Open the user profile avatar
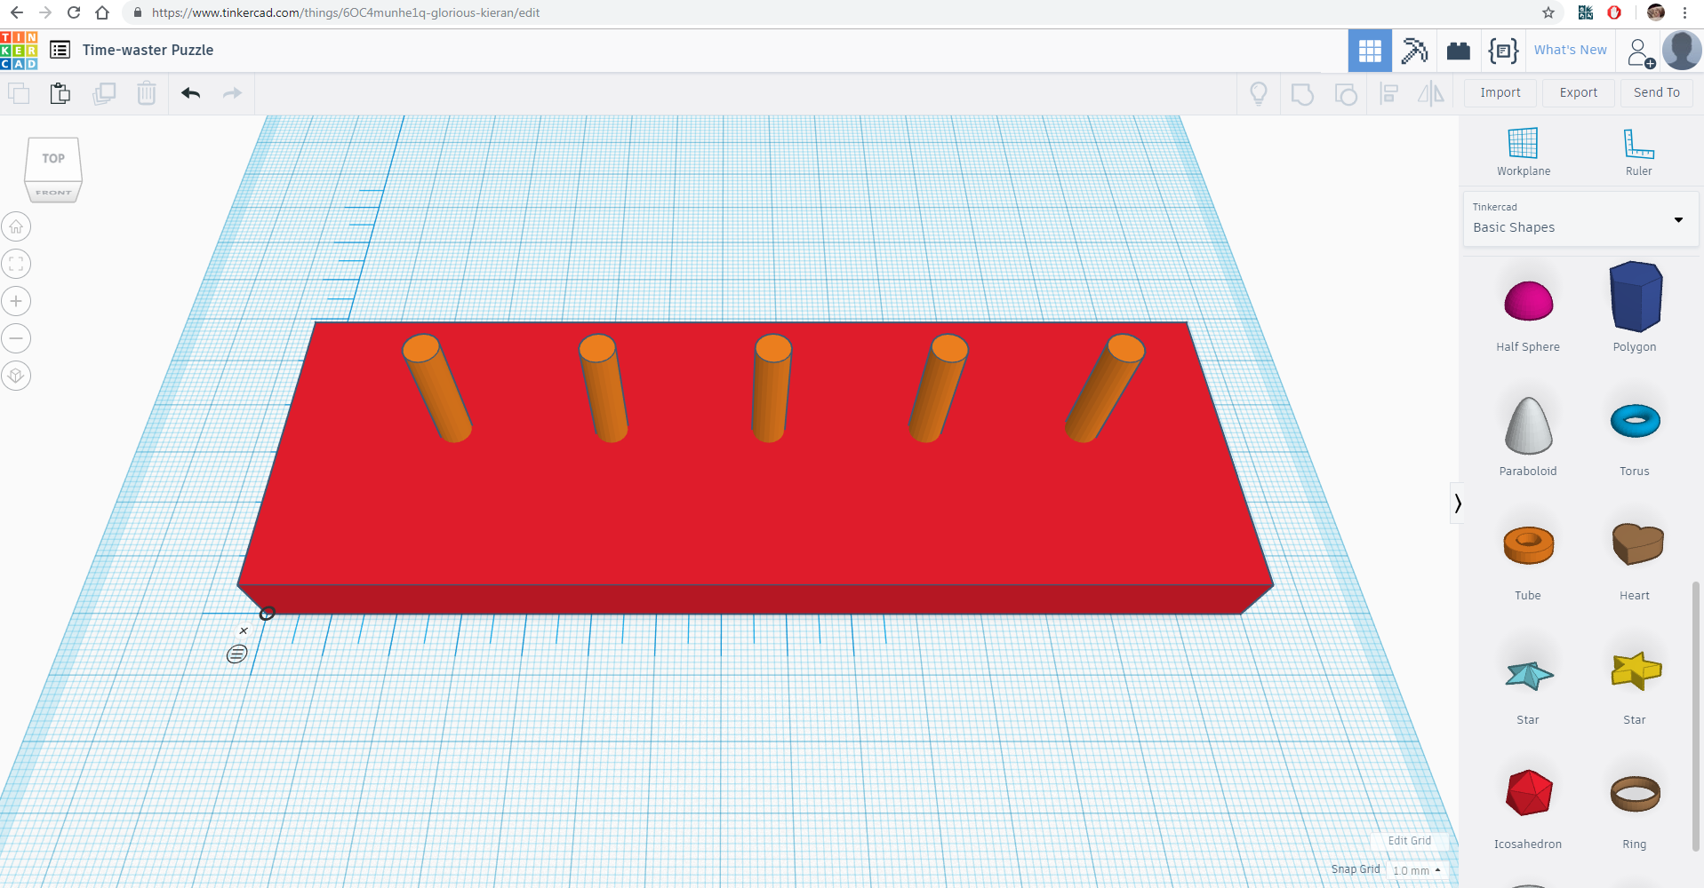1704x888 pixels. [x=1682, y=50]
